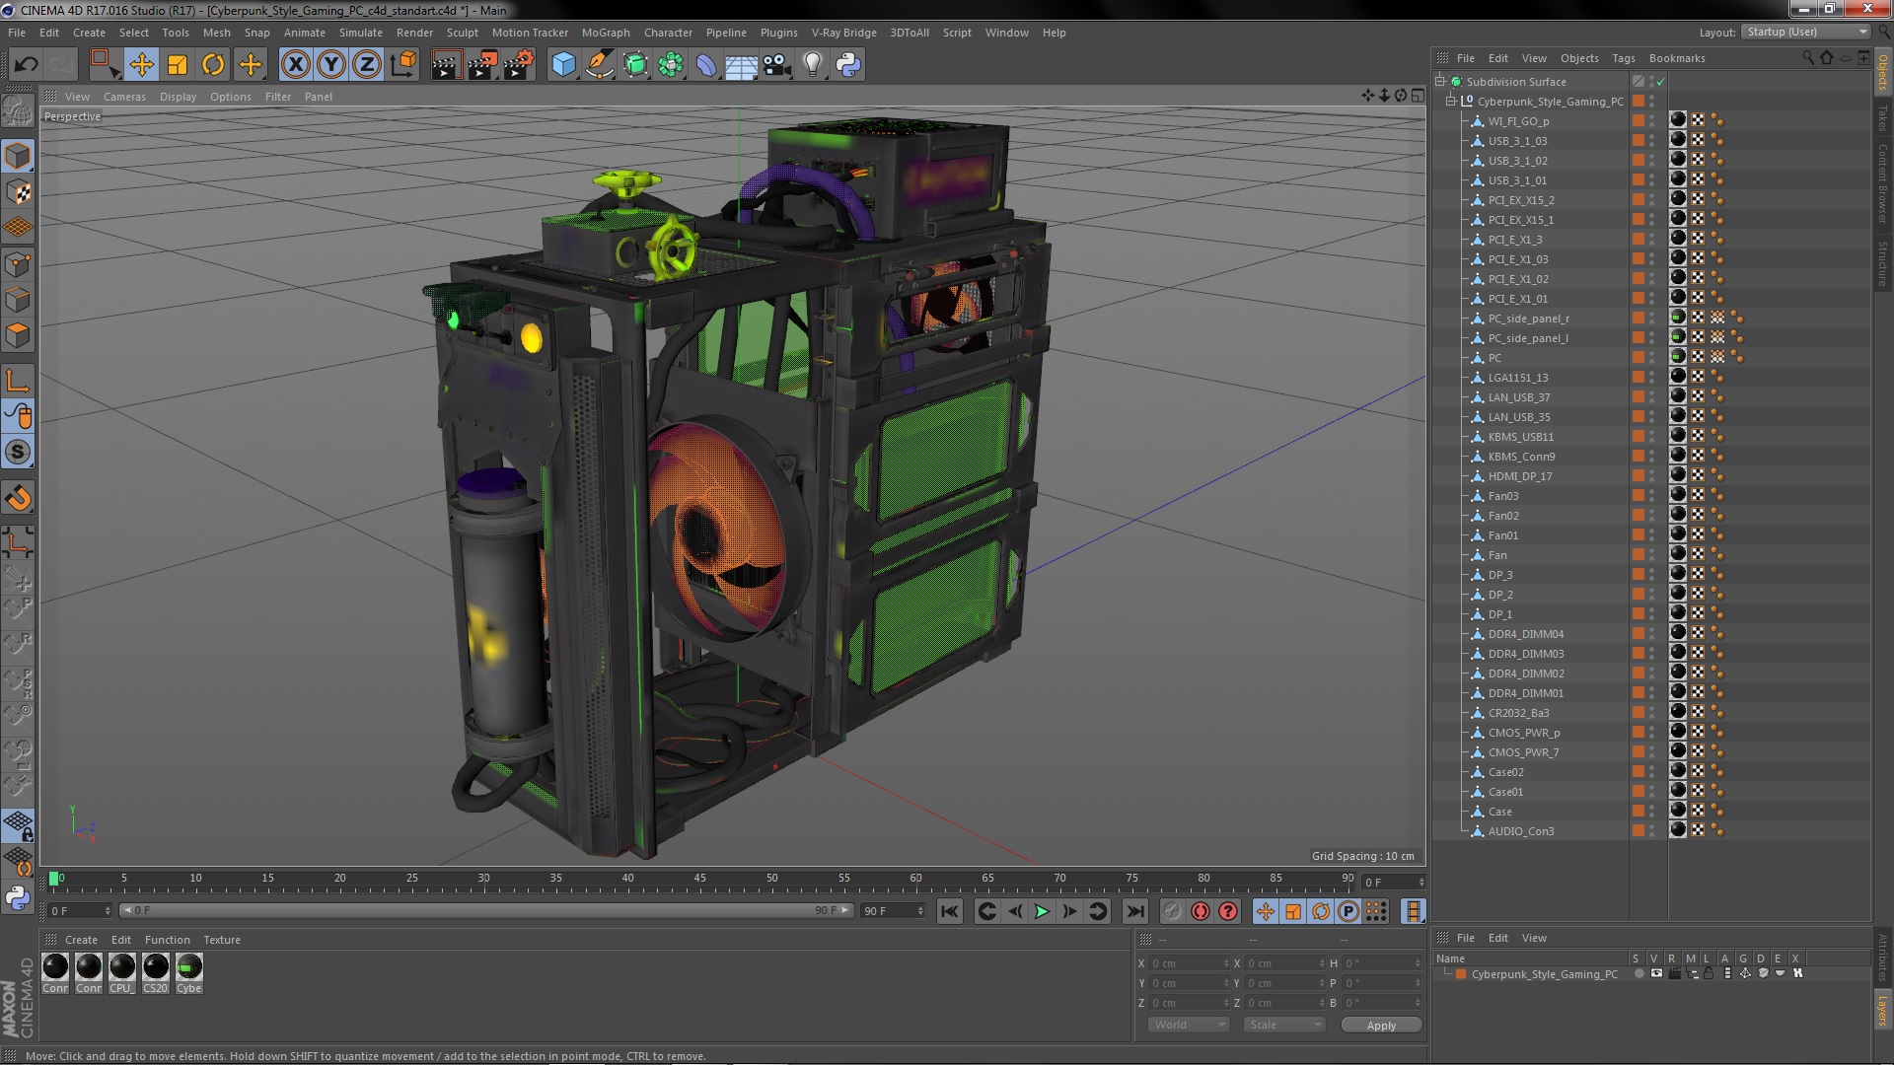Select the Cybe material swatch
1894x1065 pixels.
[188, 972]
